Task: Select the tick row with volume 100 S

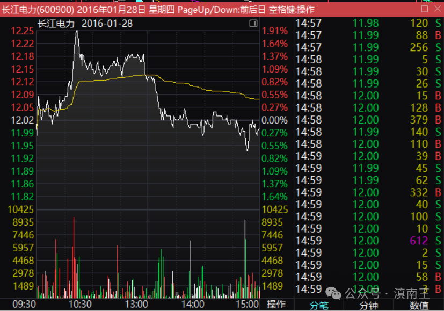Action: click(368, 216)
